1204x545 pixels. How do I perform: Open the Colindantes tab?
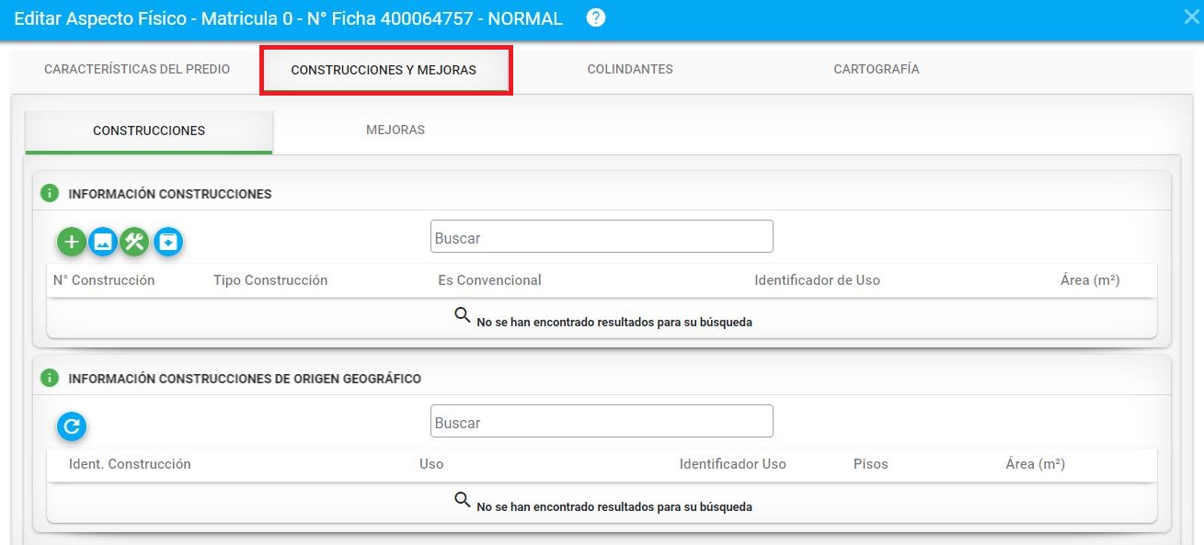(630, 70)
